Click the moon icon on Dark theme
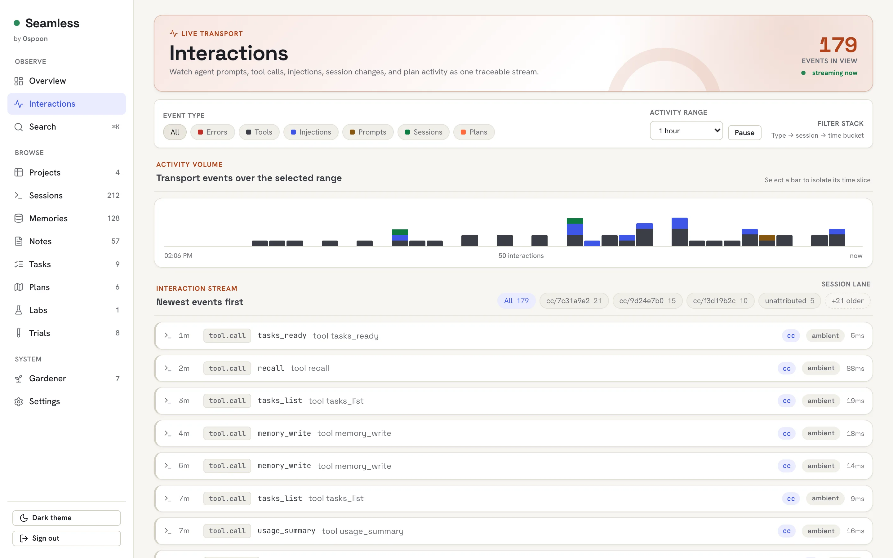 (24, 518)
